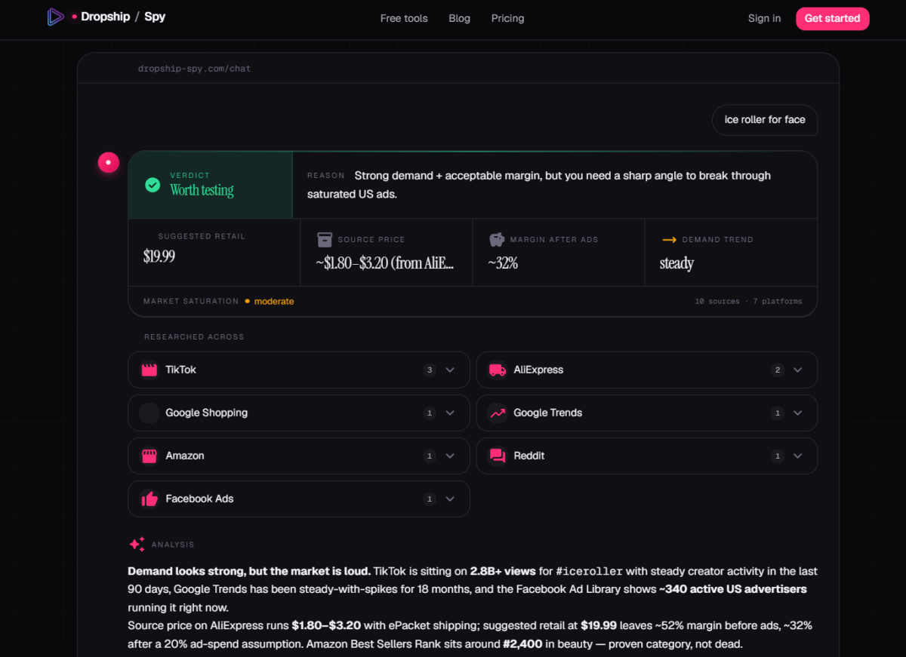Expand the Google Shopping chevron
This screenshot has height=657, width=906.
coord(450,413)
